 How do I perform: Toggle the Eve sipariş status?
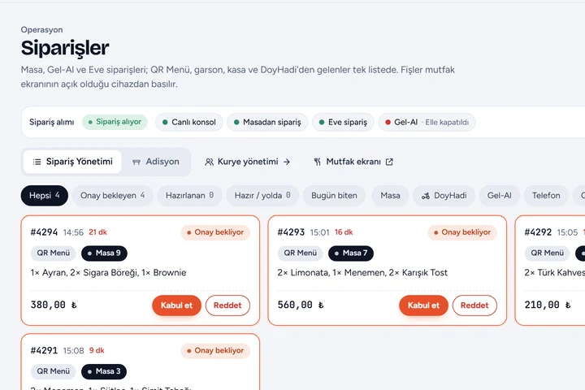343,122
